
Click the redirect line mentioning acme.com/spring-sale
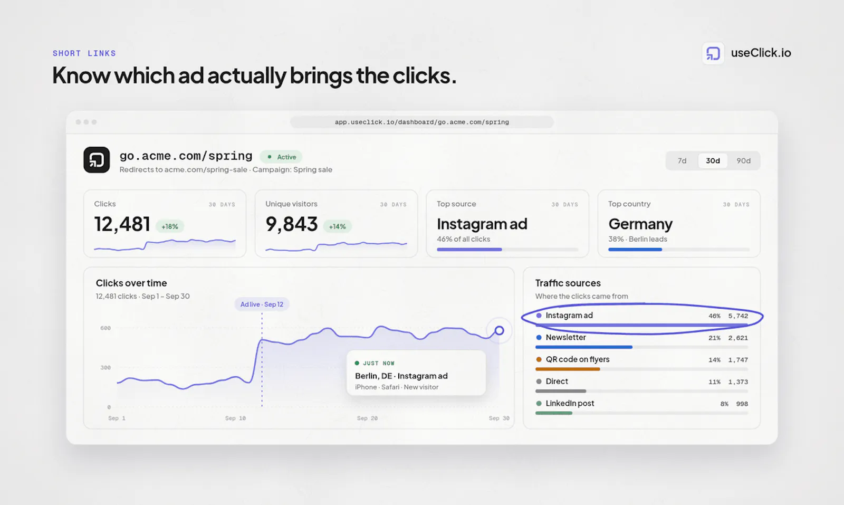point(226,170)
